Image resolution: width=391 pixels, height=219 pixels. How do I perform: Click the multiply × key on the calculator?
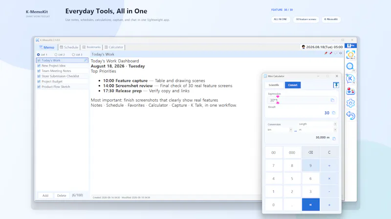tap(329, 179)
